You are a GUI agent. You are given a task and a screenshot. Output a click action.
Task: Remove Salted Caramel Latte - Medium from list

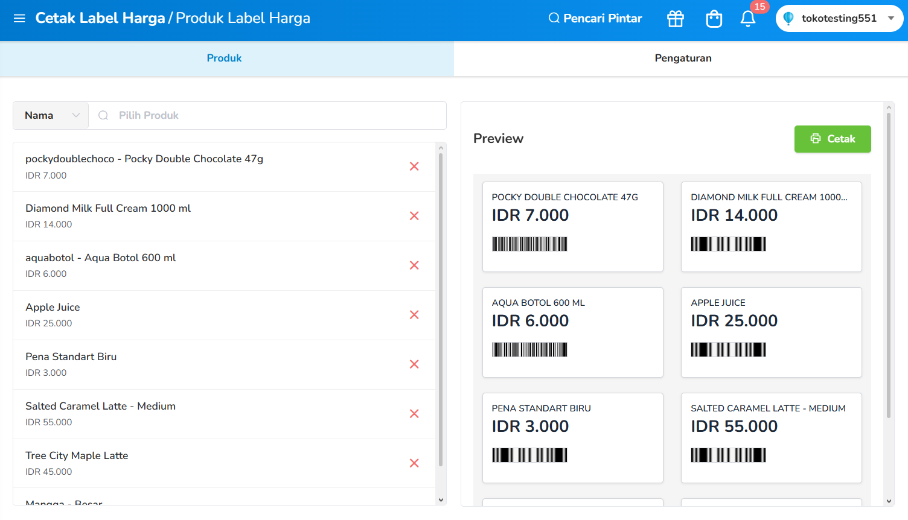[x=414, y=414]
